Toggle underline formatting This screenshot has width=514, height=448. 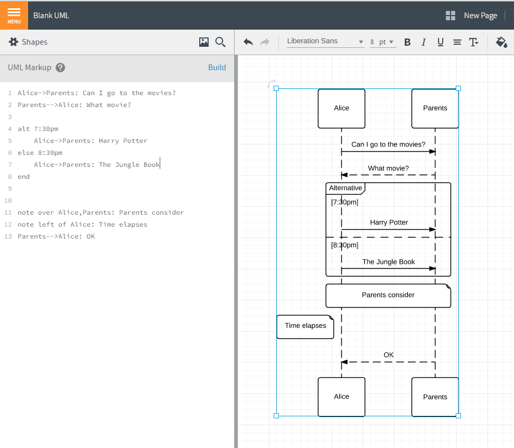click(441, 42)
